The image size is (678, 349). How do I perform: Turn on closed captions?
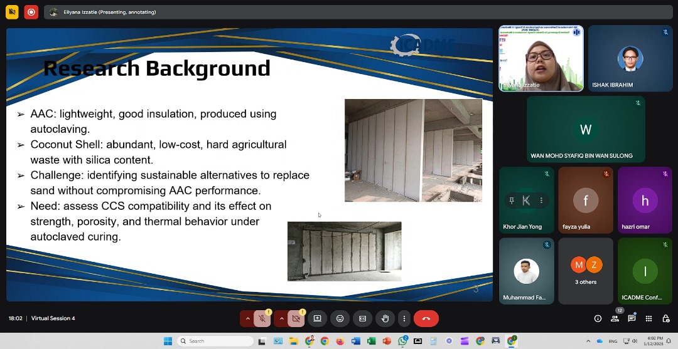click(x=362, y=318)
